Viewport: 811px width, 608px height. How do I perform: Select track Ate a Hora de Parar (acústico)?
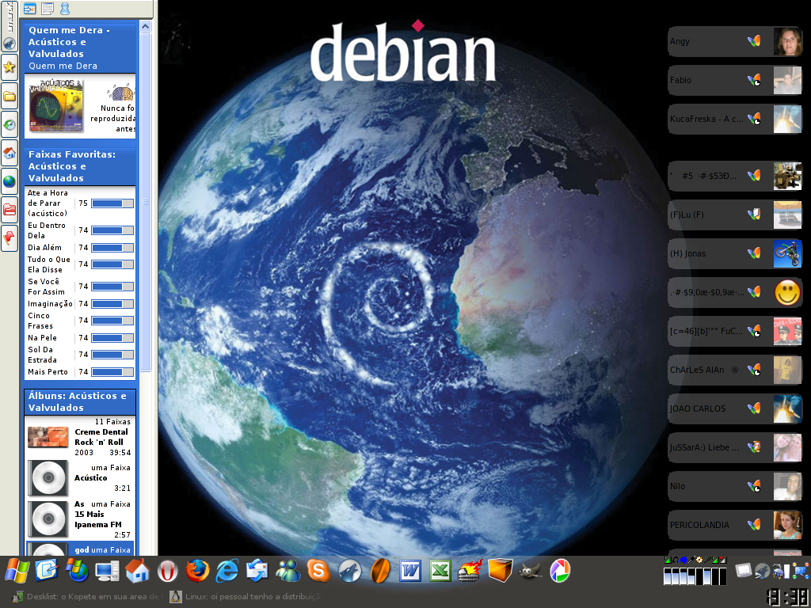[x=48, y=203]
